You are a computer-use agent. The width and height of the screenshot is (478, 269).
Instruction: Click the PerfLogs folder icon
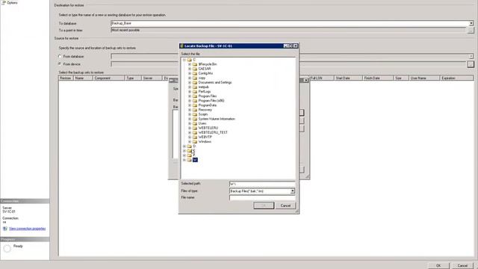[195, 91]
